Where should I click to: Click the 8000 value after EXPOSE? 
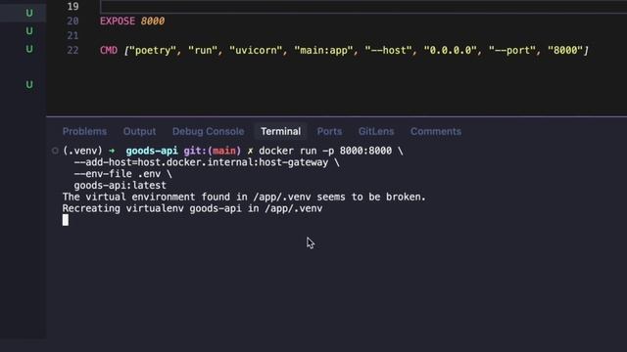point(153,21)
